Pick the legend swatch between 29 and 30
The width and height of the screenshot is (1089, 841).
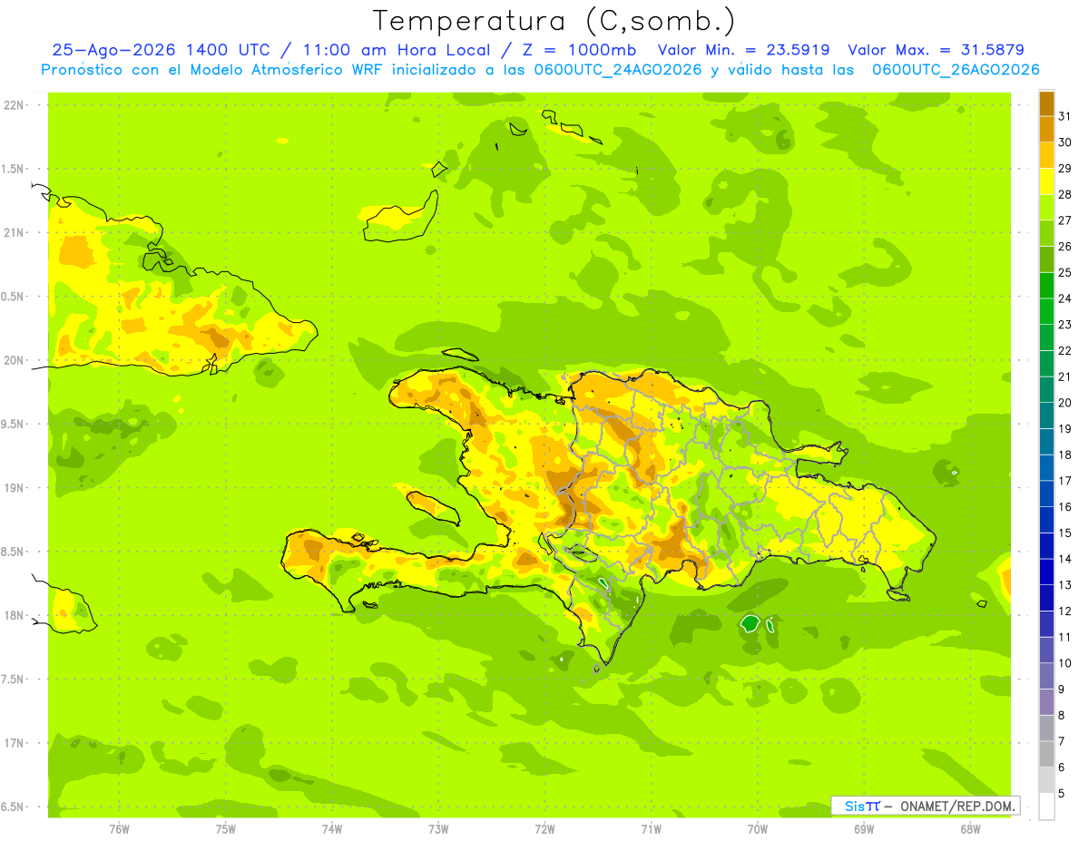tap(1046, 155)
